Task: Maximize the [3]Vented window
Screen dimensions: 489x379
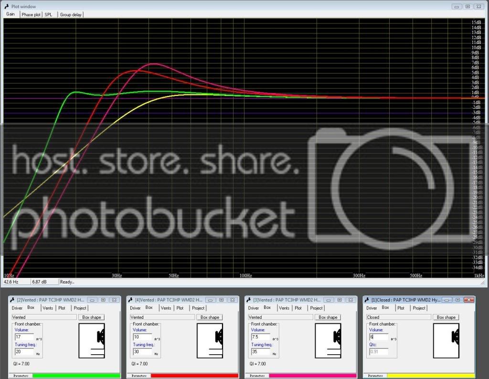Action: pyautogui.click(x=340, y=300)
